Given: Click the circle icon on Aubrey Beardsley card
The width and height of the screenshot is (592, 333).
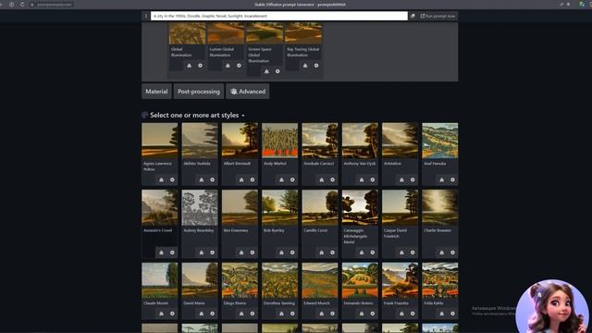Looking at the screenshot, I should [212, 253].
